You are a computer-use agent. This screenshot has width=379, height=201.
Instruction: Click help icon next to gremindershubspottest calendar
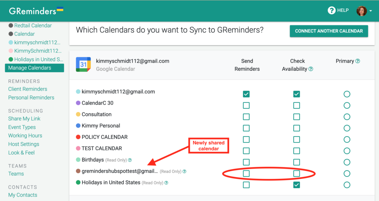point(184,171)
